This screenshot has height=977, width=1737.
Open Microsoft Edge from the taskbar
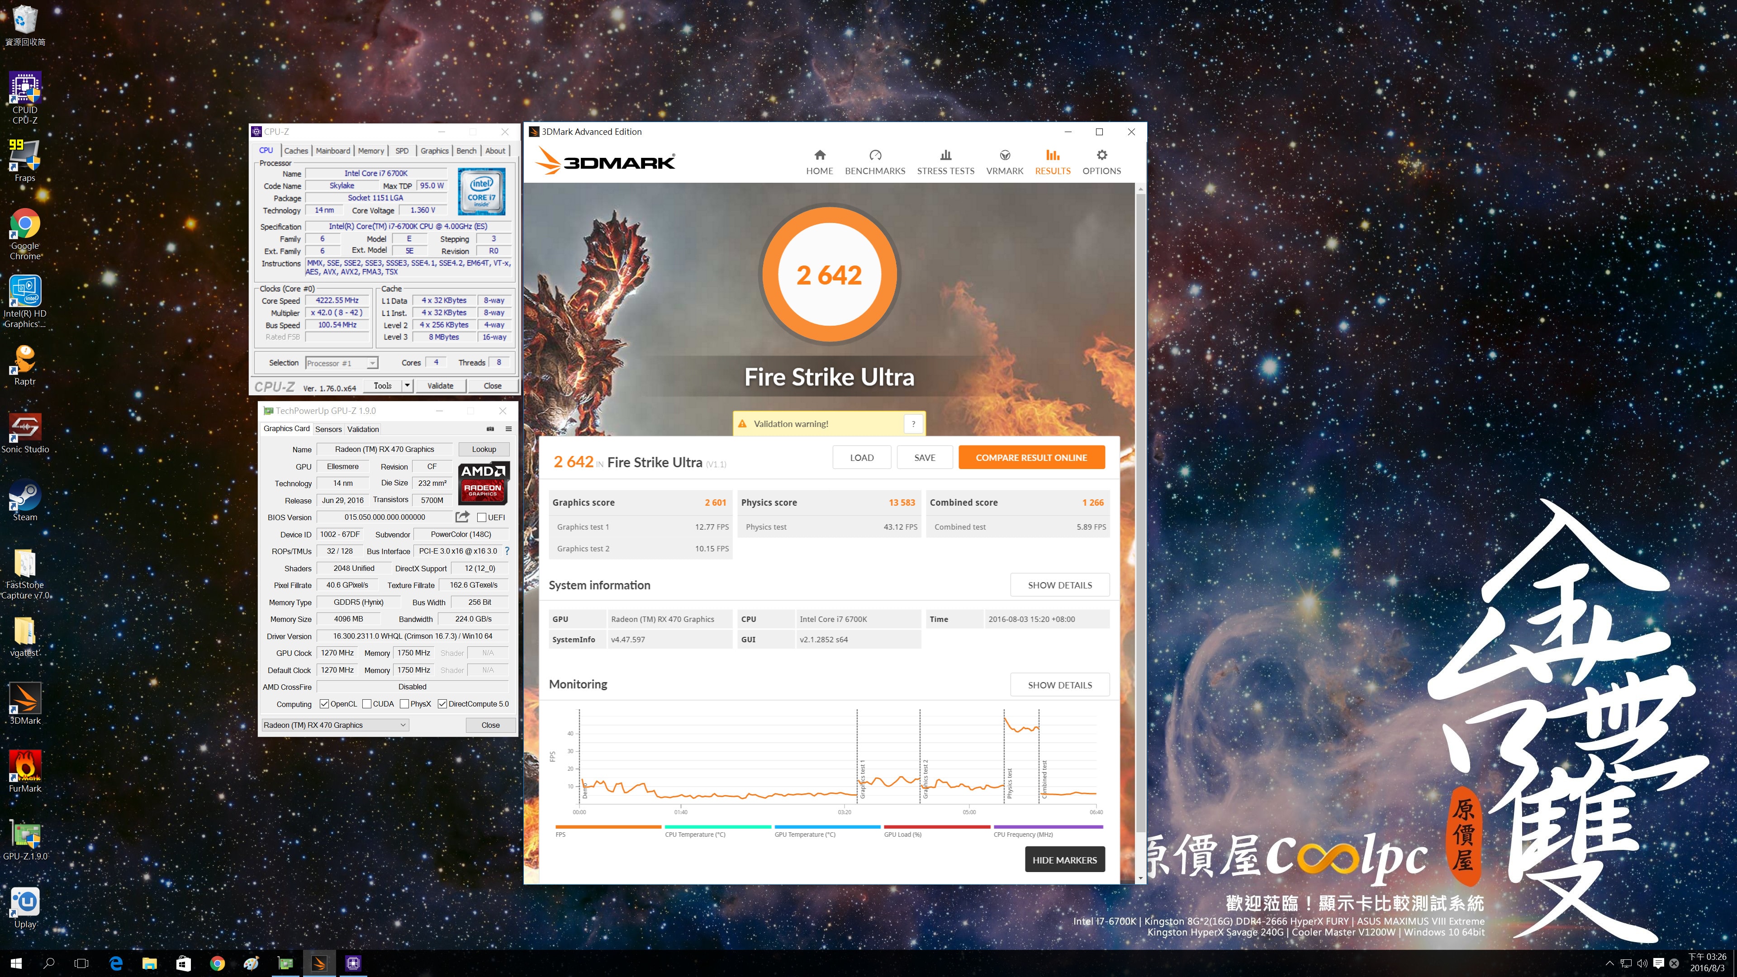116,963
